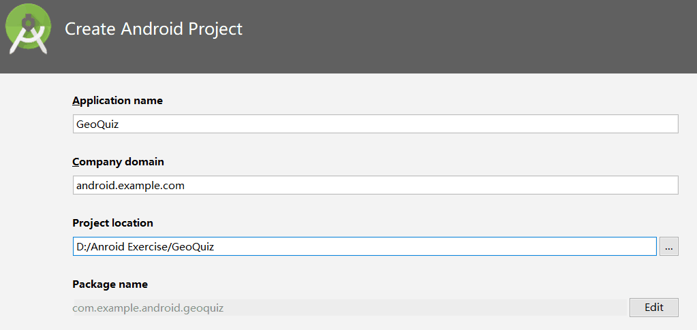Click the word "Project" in the header title
Screen dimensions: 697x330
[x=215, y=29]
